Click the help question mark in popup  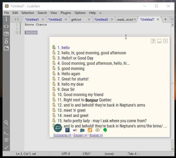point(153,41)
